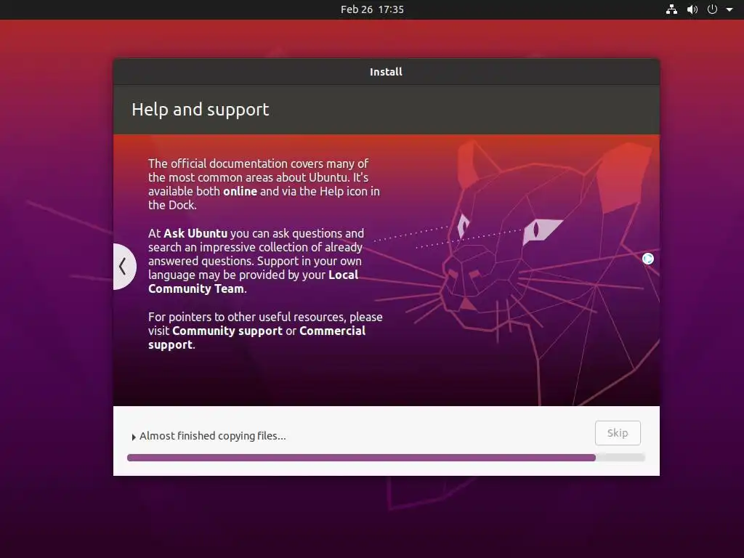Open volume icon in top bar
744x558 pixels.
692,9
